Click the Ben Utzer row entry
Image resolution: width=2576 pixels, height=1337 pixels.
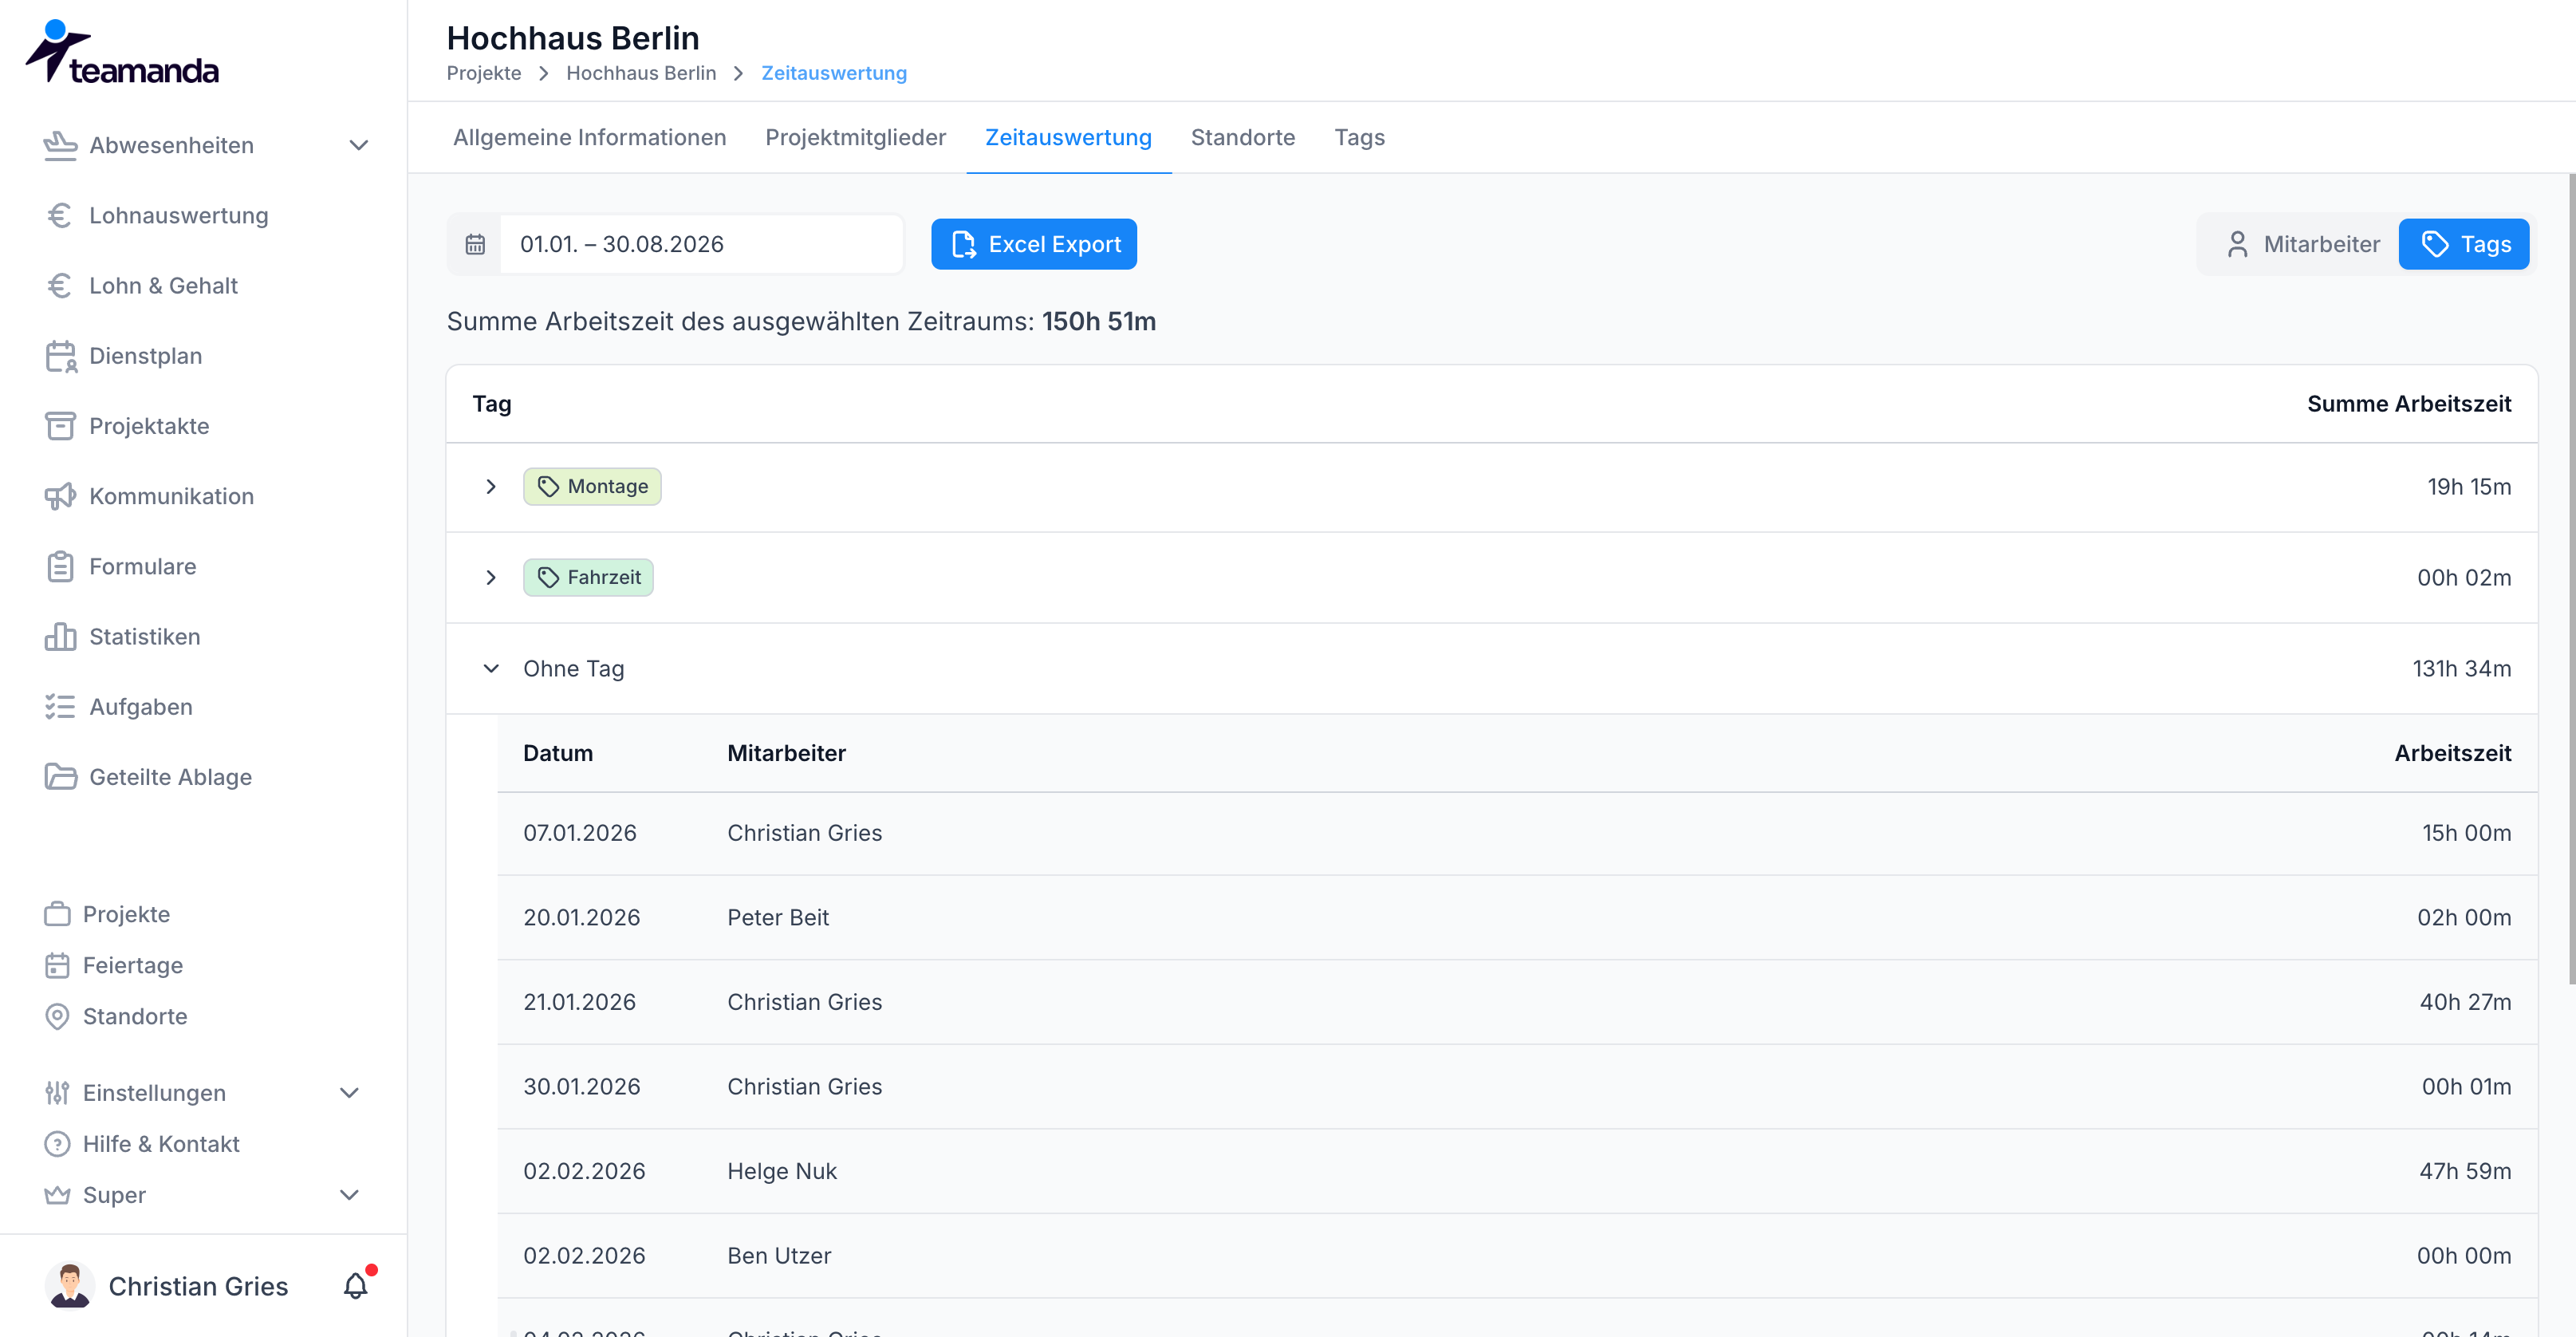1517,1255
